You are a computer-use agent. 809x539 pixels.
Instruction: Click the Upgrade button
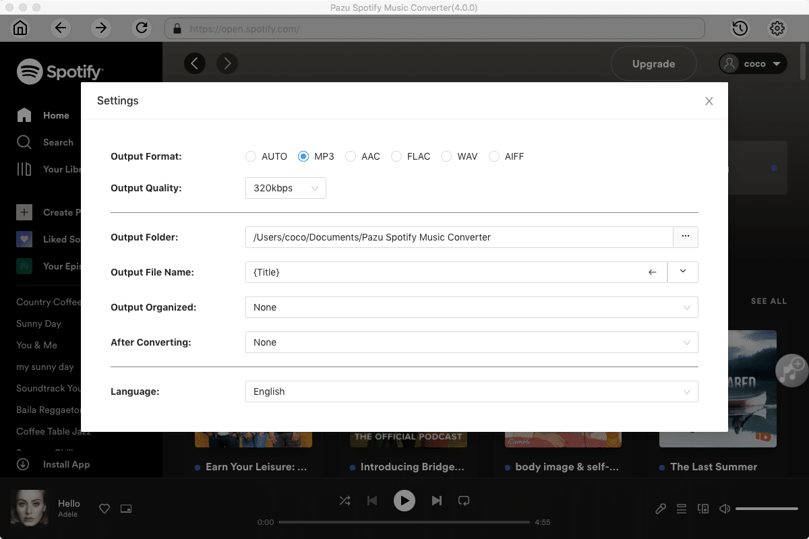(x=653, y=63)
